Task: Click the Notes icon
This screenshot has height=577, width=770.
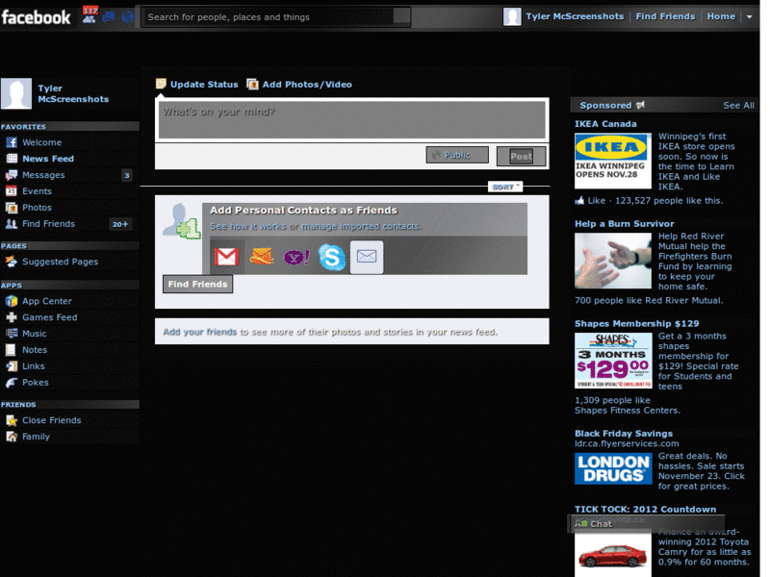Action: click(11, 350)
